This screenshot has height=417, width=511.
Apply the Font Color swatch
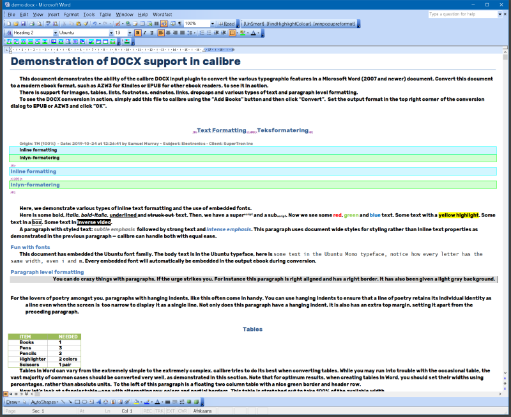coord(254,33)
